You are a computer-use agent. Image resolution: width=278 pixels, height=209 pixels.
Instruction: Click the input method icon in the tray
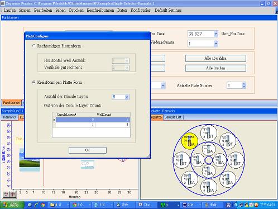(228, 205)
